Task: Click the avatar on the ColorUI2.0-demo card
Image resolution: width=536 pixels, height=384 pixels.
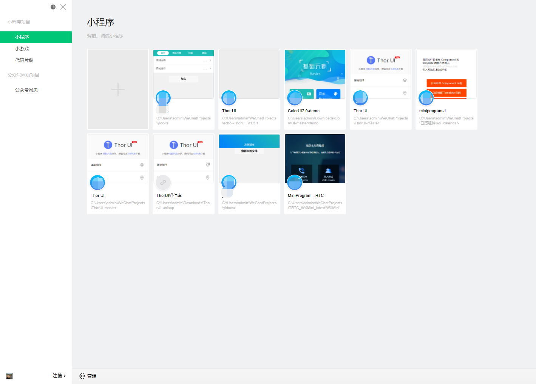Action: (295, 98)
